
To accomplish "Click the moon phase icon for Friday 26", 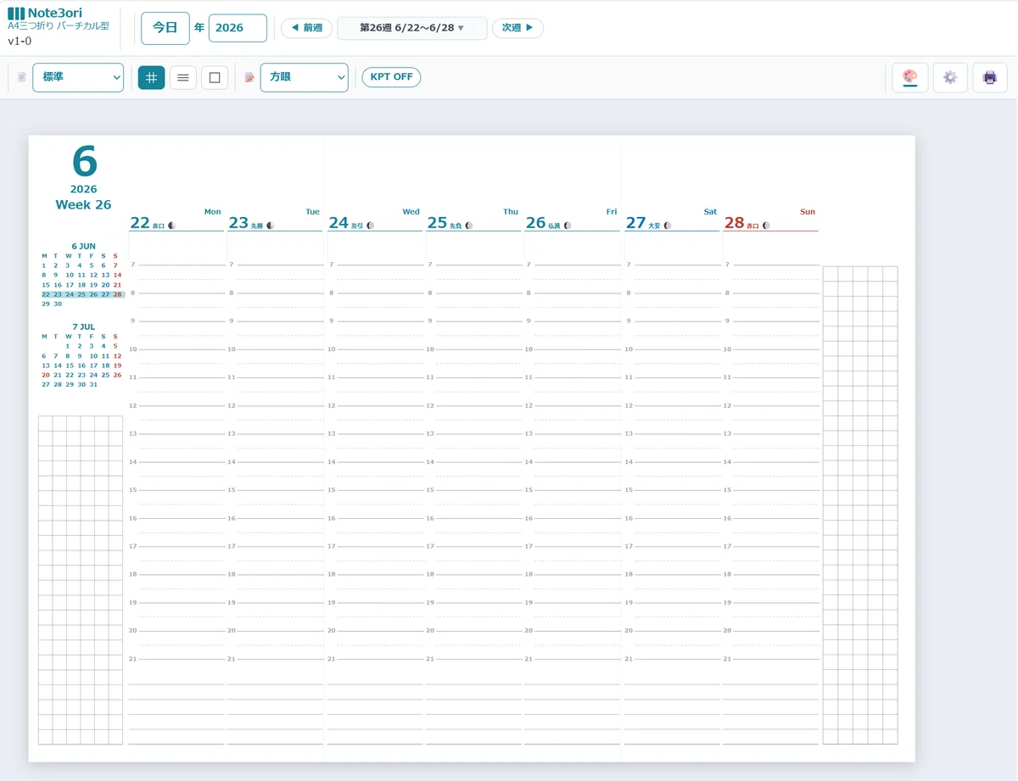I will coord(568,226).
